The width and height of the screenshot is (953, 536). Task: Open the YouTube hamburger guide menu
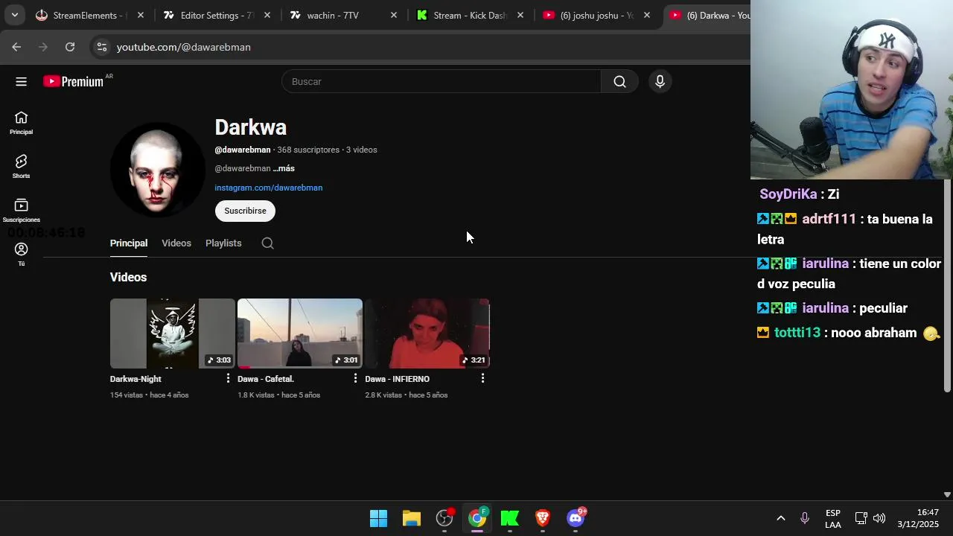click(x=21, y=82)
